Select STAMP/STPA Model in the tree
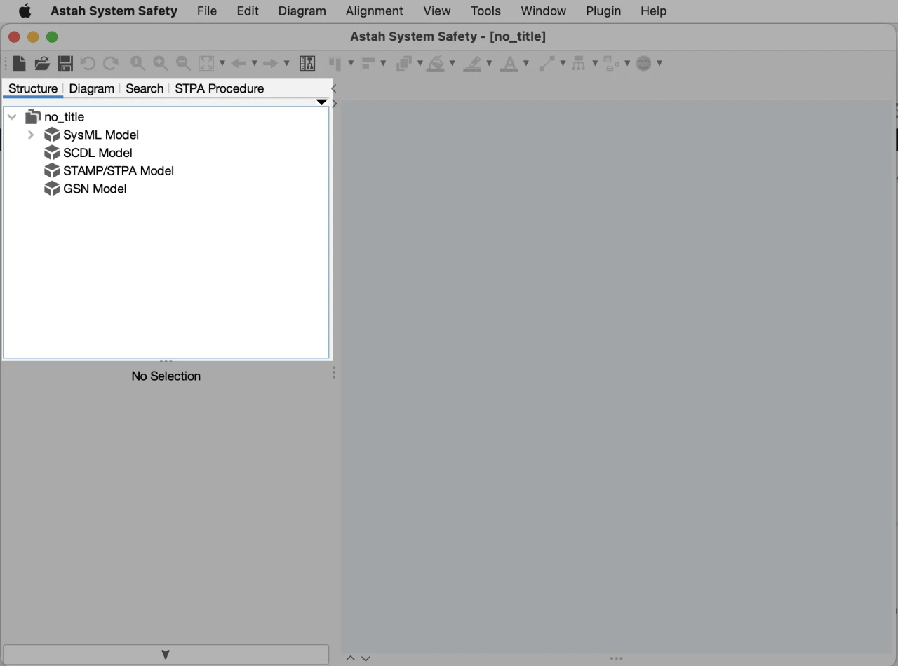 [119, 171]
